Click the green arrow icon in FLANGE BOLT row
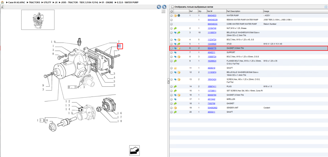This screenshot has height=157, width=328. coord(175,61)
